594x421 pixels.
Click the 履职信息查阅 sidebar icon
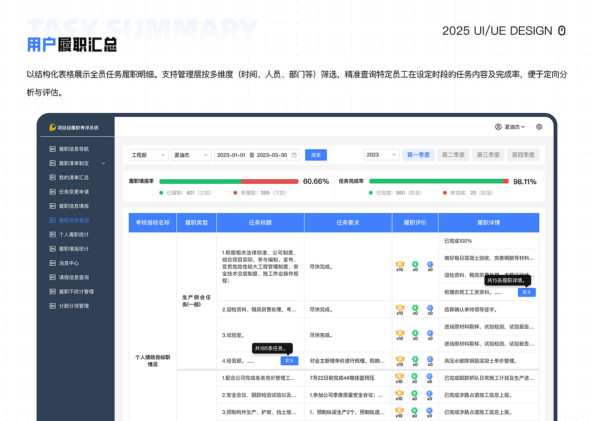(52, 220)
